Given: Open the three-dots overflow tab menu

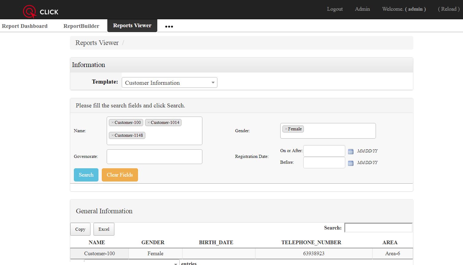Looking at the screenshot, I should click(169, 27).
